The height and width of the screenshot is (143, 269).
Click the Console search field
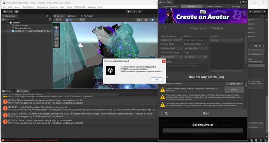(137, 95)
